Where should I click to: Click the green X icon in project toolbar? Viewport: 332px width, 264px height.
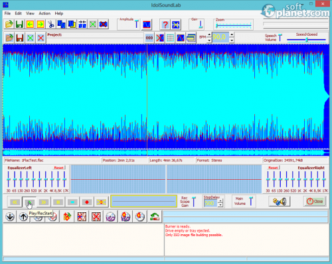[x=30, y=38]
